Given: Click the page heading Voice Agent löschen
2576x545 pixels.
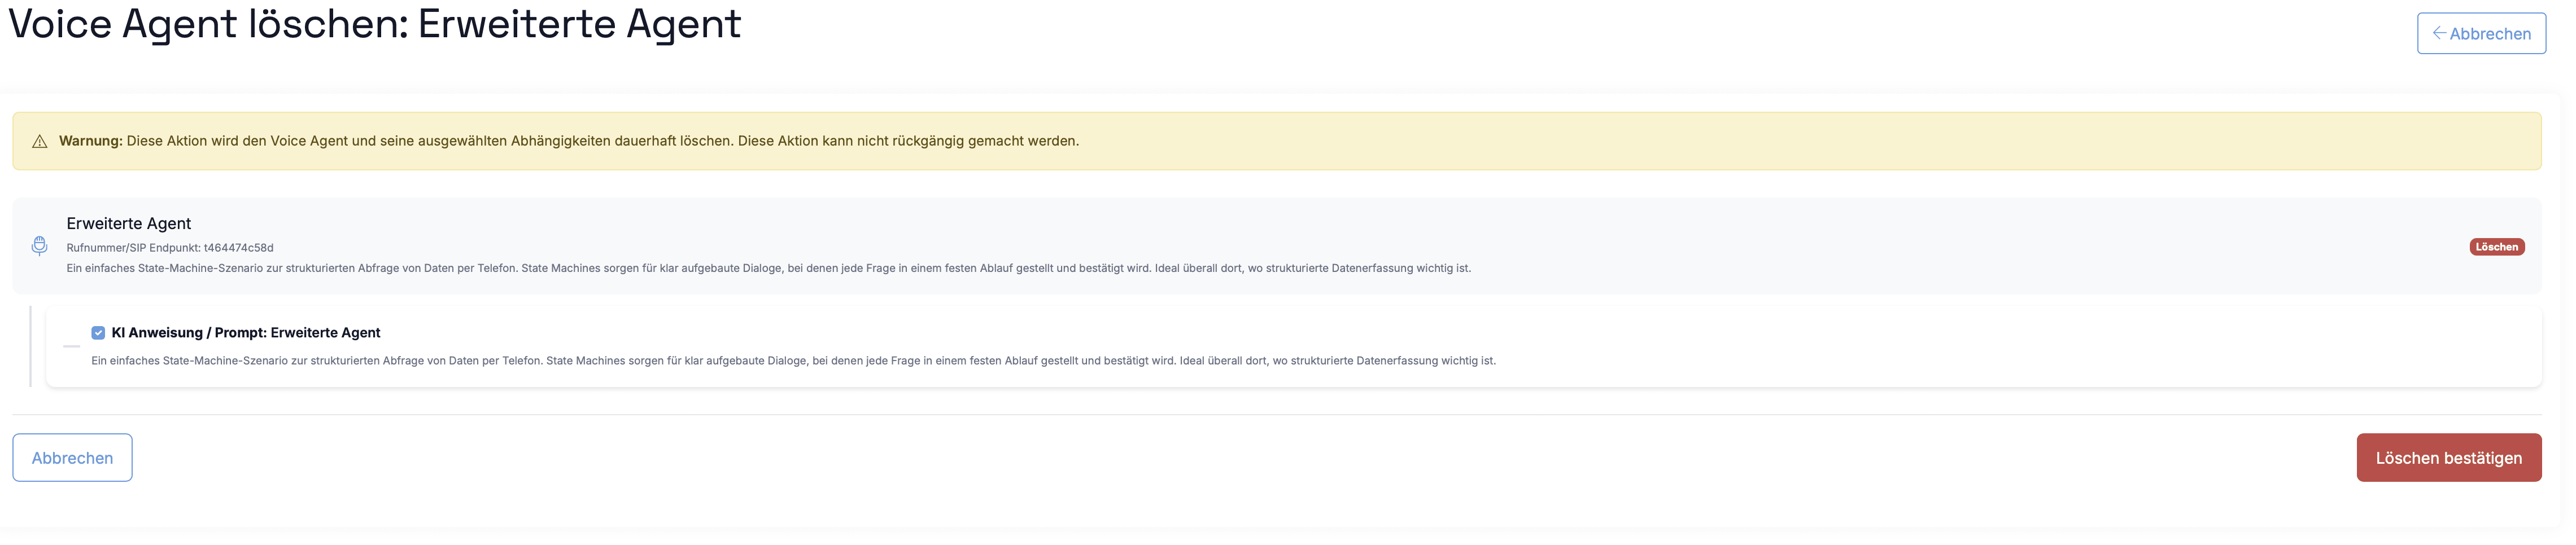Looking at the screenshot, I should (375, 24).
